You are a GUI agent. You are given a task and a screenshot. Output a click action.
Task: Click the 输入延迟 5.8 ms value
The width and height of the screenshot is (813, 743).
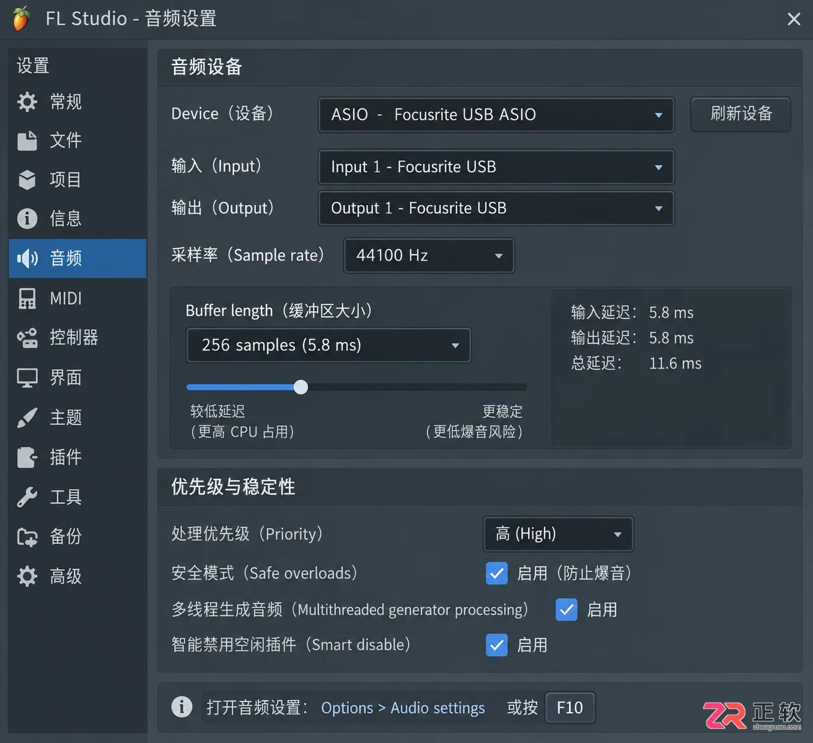671,312
